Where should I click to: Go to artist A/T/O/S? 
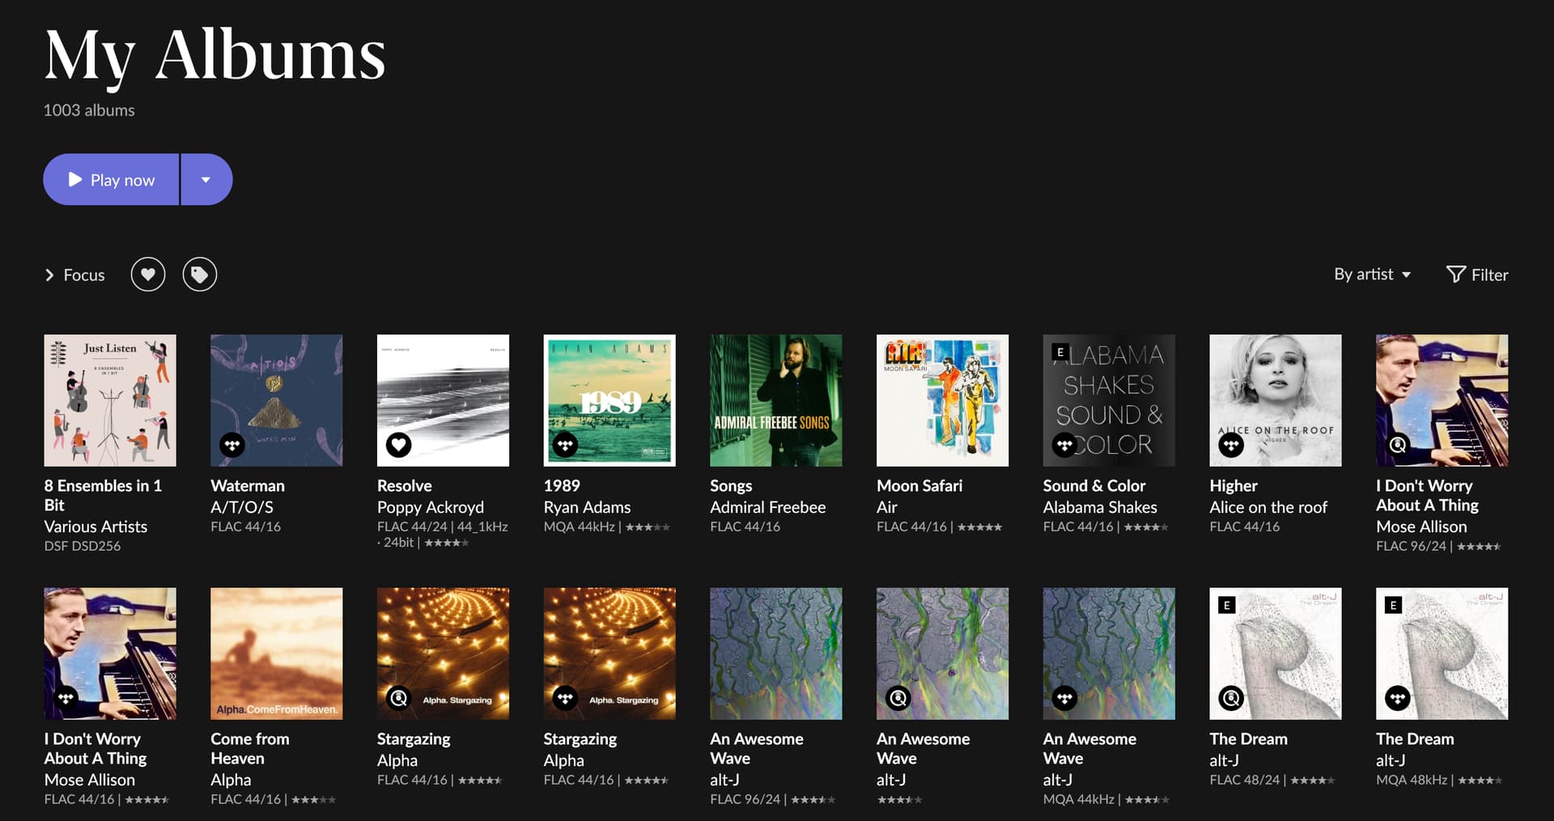tap(242, 507)
